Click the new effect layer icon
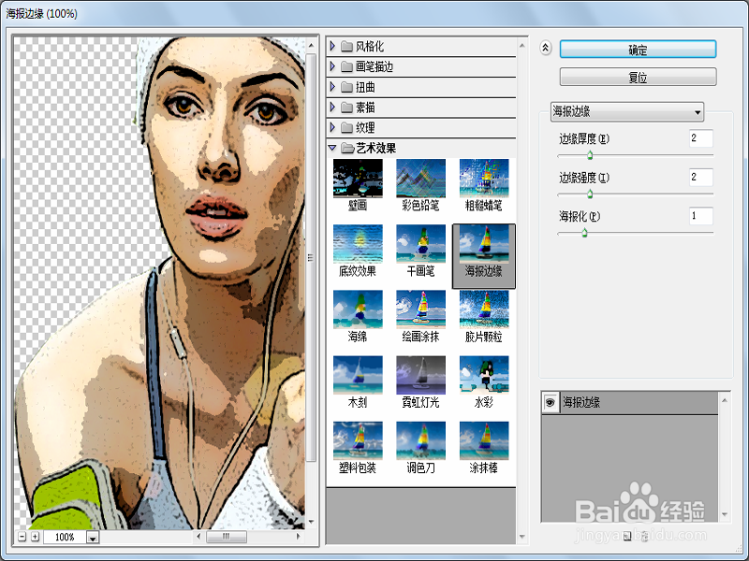The image size is (749, 561). tap(627, 536)
